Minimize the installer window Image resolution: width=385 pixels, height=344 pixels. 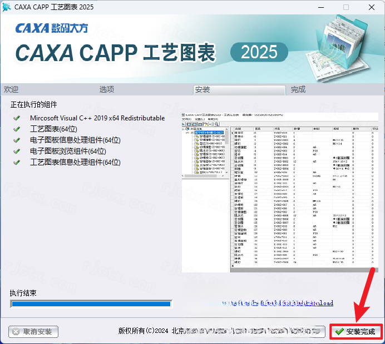[x=321, y=7]
